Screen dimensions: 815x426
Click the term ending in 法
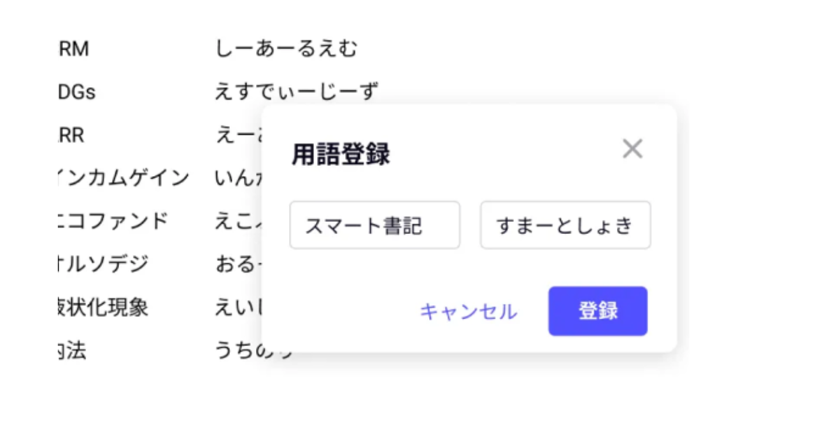tap(72, 350)
